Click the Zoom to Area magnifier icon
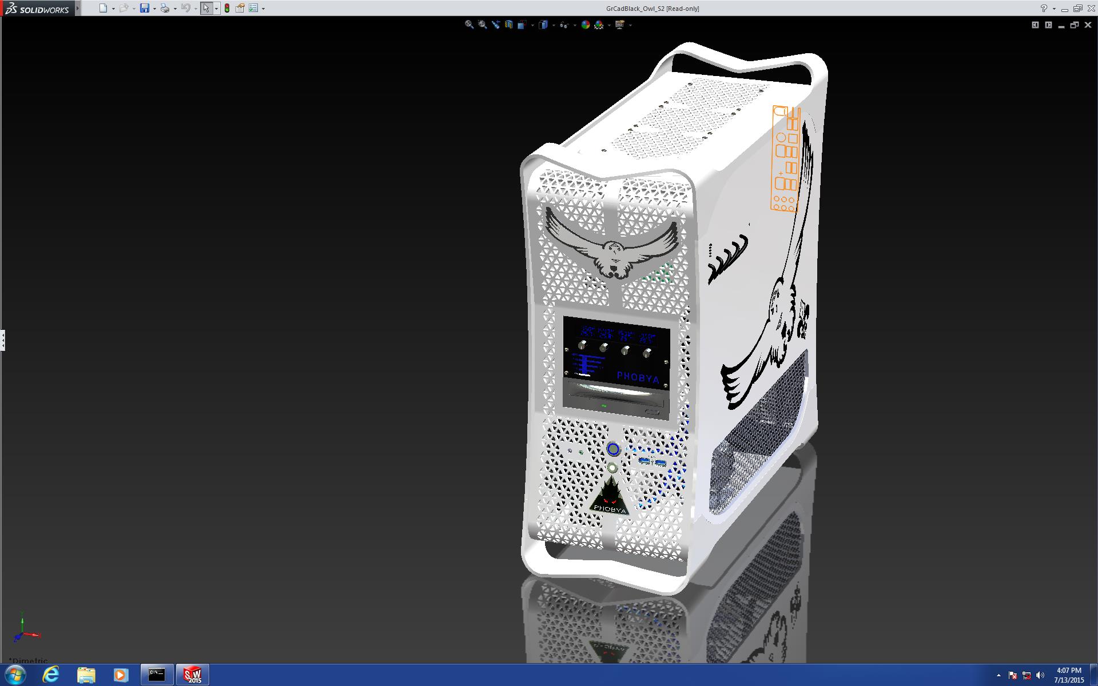The image size is (1098, 686). pos(482,25)
